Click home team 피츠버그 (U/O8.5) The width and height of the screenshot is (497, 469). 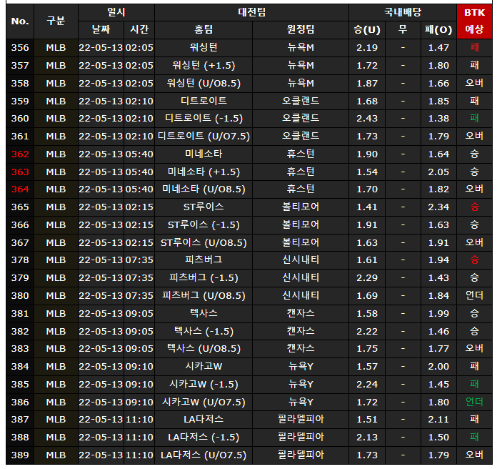coord(204,296)
